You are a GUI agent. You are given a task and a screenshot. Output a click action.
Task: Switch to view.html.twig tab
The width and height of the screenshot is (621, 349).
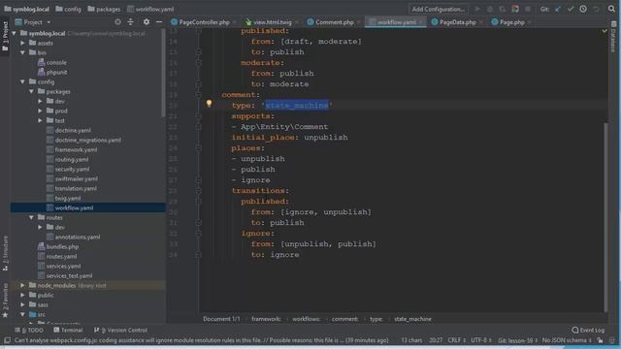(x=272, y=22)
